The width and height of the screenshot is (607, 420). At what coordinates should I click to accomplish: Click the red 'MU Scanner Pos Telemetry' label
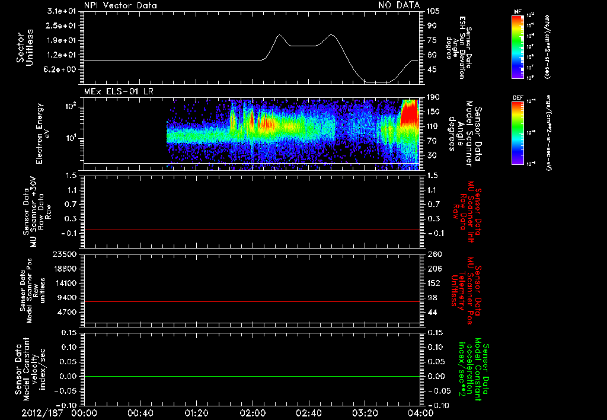466,291
